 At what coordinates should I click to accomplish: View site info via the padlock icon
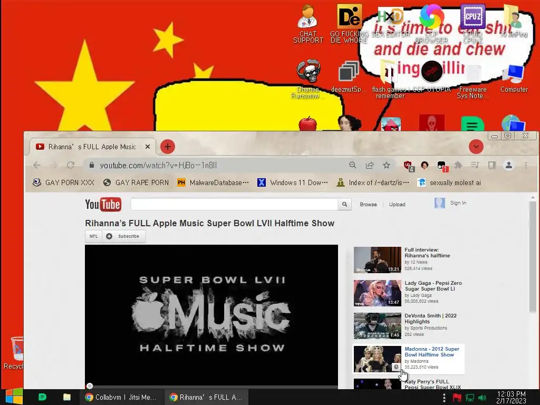point(92,165)
